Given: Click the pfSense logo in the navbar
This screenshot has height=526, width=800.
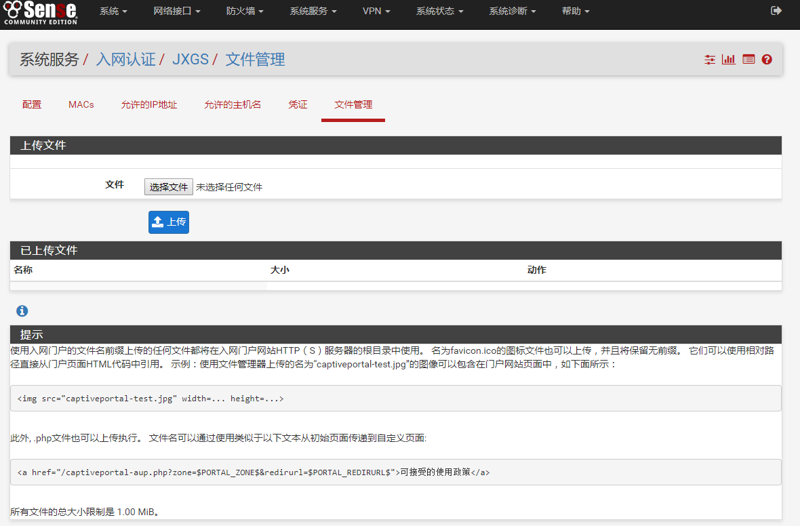Looking at the screenshot, I should [41, 12].
